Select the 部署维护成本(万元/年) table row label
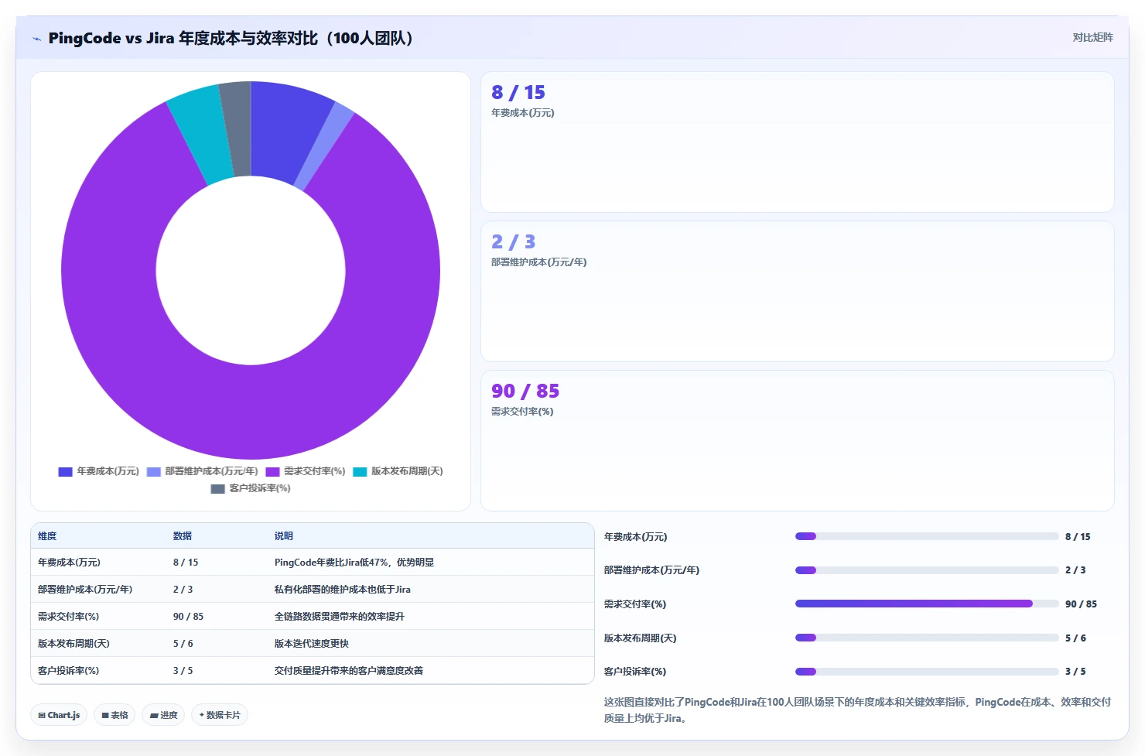This screenshot has width=1145, height=756. click(85, 590)
